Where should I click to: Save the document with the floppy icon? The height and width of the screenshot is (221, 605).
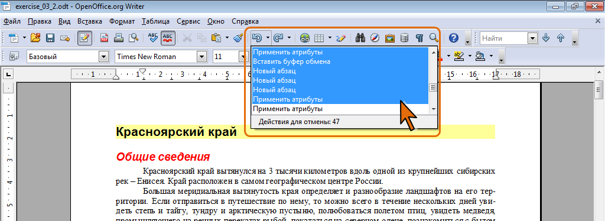(x=50, y=38)
